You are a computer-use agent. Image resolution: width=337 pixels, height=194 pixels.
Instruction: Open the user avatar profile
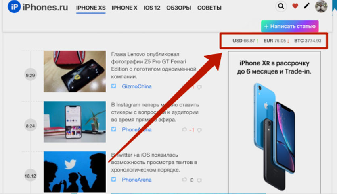pyautogui.click(x=321, y=6)
